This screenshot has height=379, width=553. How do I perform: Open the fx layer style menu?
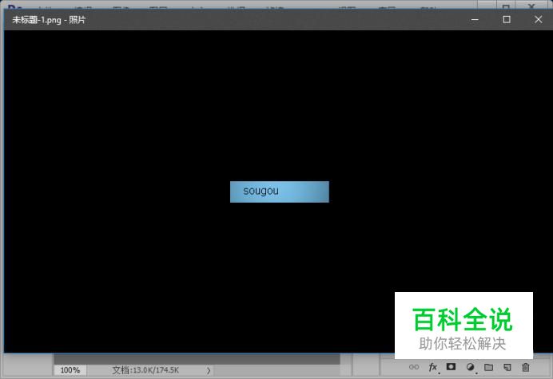[433, 367]
